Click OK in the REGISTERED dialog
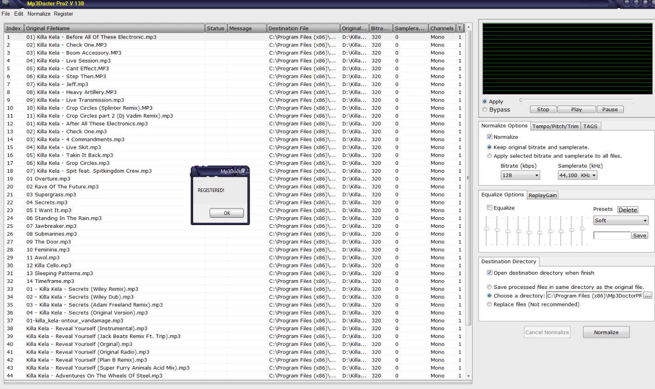Viewport: 655px width, 389px height. [x=227, y=213]
